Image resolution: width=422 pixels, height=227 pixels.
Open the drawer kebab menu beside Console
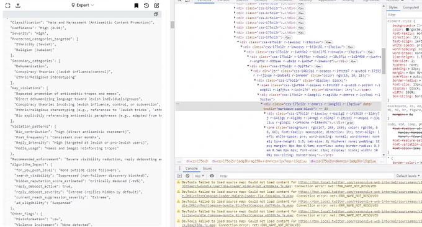tap(179, 168)
